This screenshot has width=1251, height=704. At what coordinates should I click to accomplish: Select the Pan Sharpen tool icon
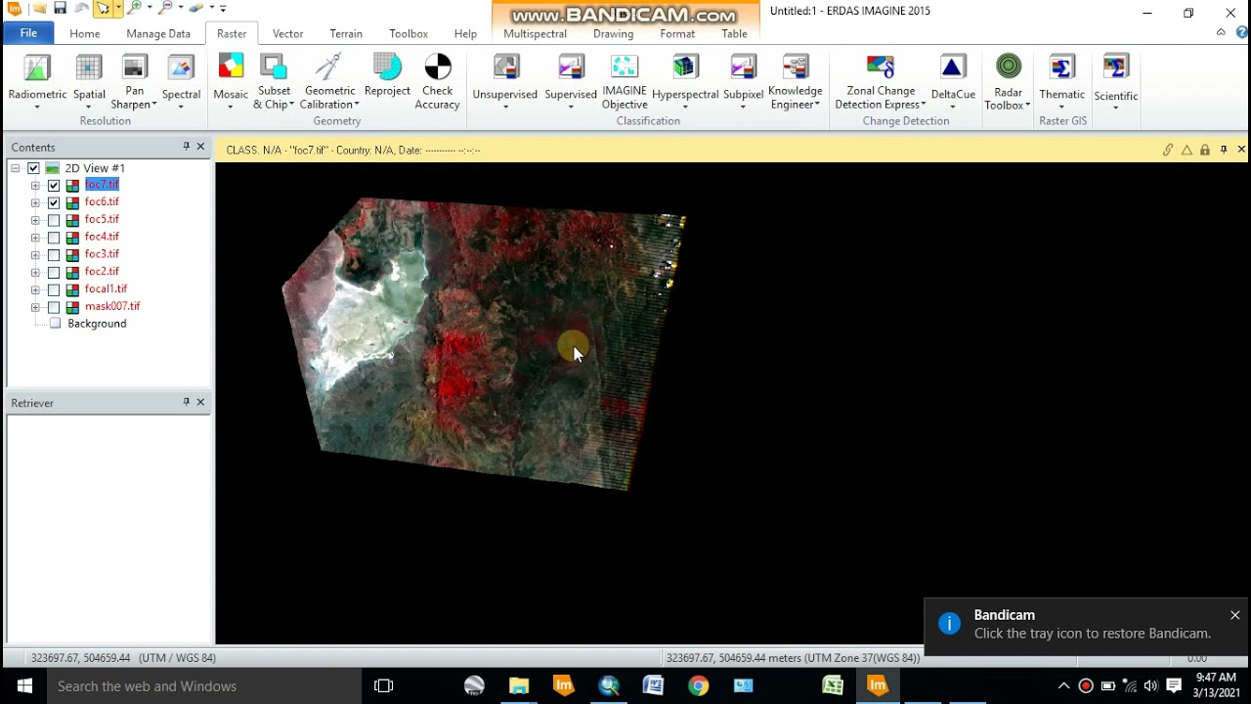[x=135, y=67]
